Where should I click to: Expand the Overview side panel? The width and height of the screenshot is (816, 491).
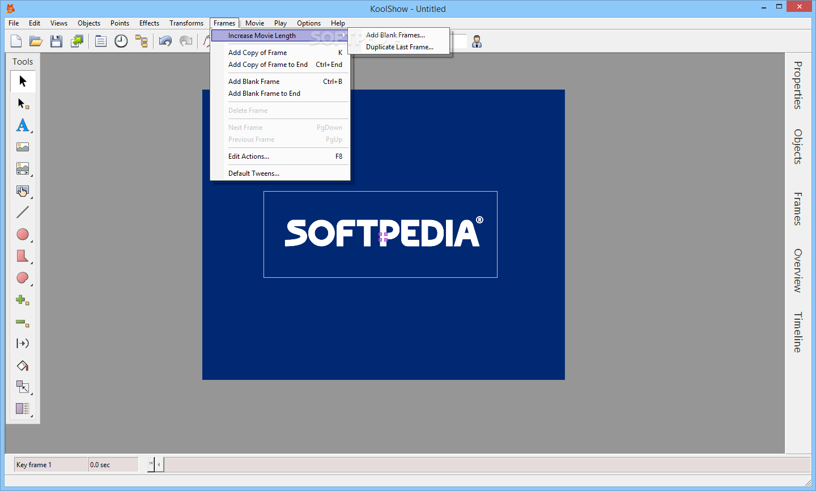(798, 270)
